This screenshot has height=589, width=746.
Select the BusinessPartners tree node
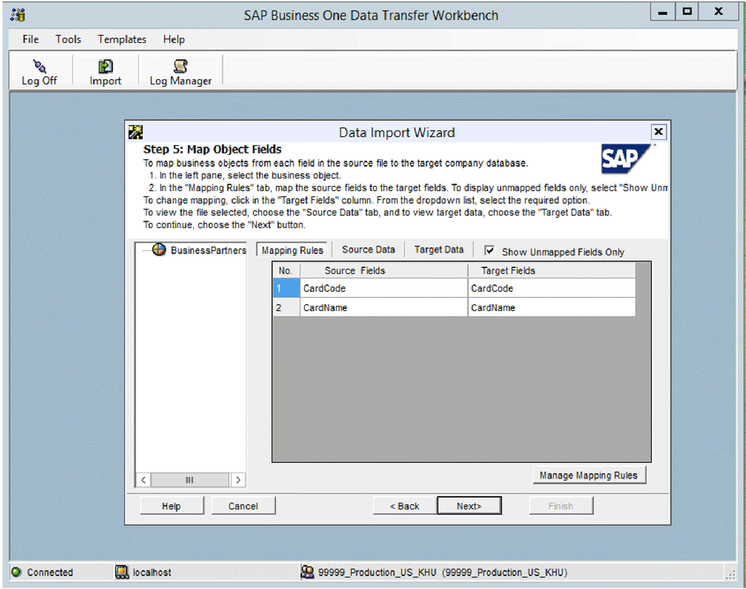click(208, 250)
